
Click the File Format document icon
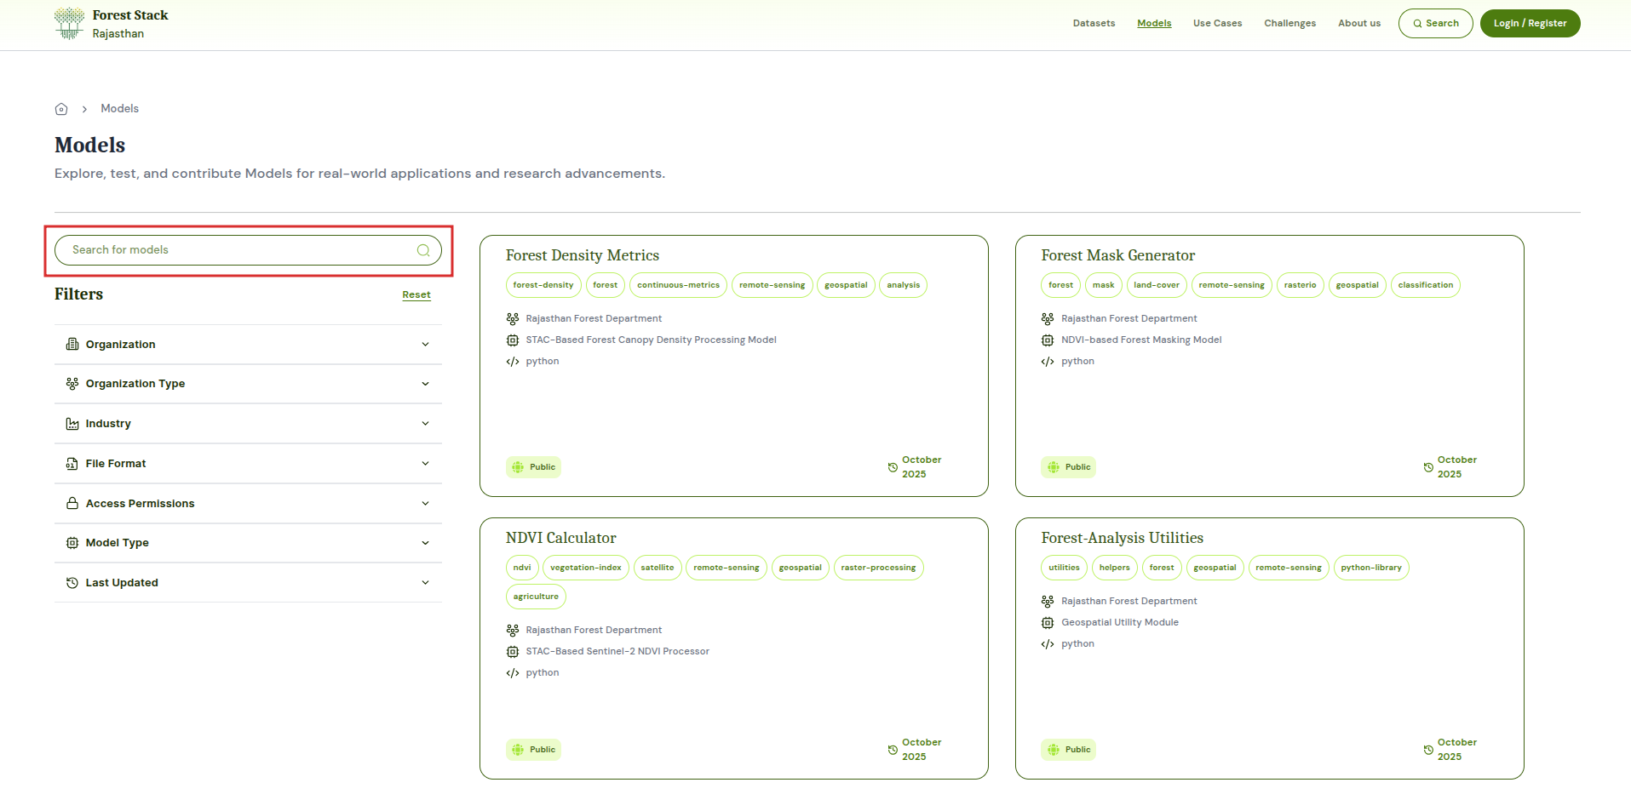(x=72, y=464)
